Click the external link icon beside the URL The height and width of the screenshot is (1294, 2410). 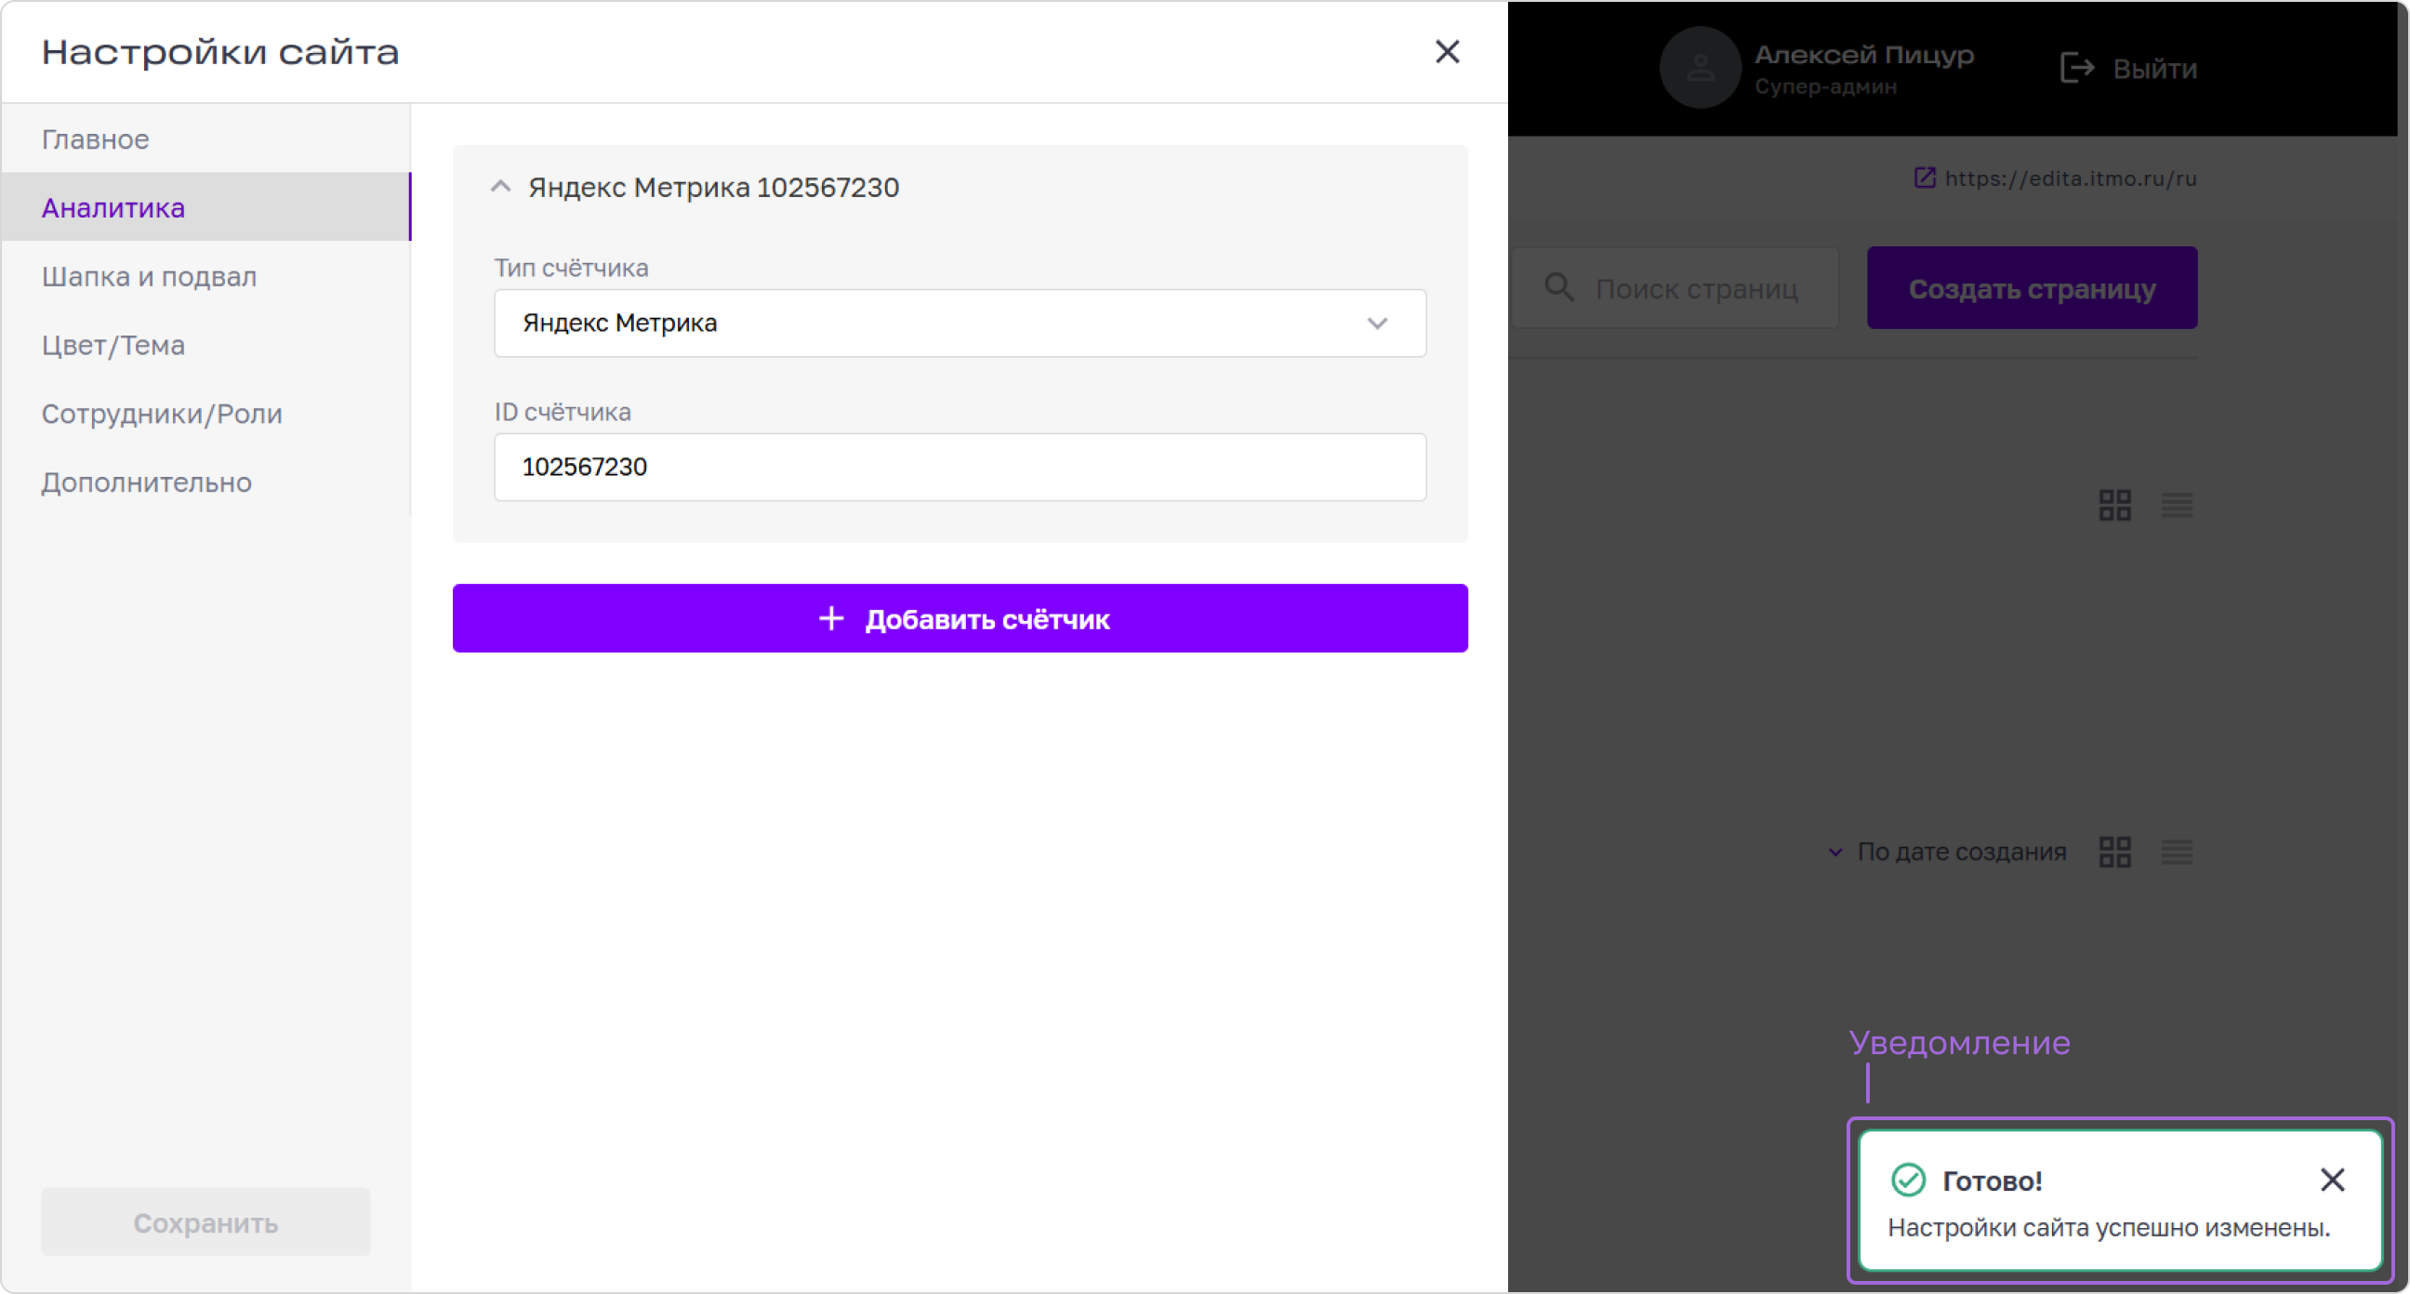[1925, 177]
